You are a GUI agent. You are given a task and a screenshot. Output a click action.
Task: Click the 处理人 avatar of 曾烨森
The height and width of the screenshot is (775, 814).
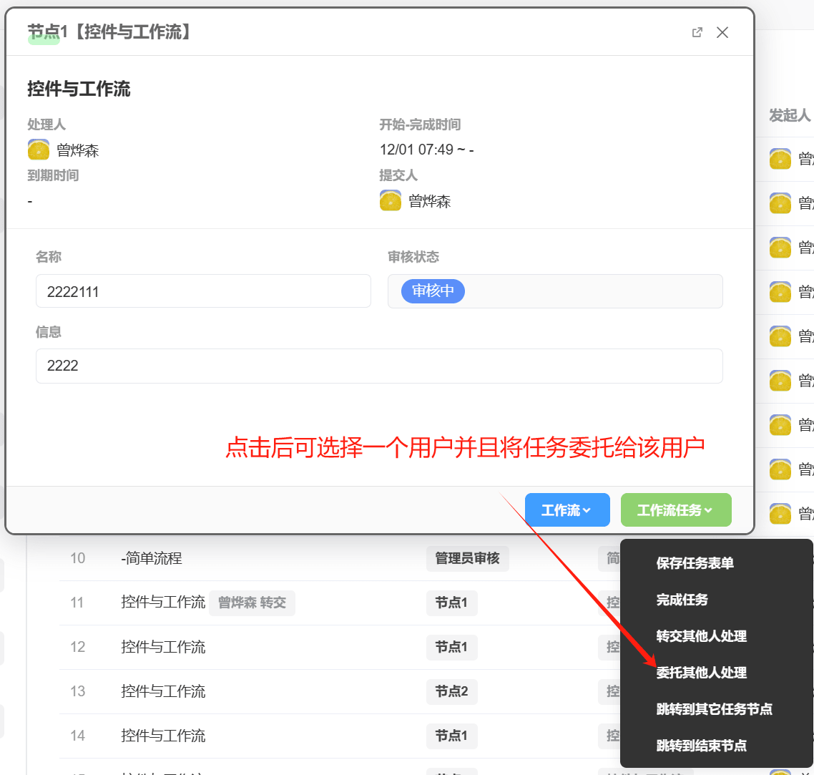39,150
